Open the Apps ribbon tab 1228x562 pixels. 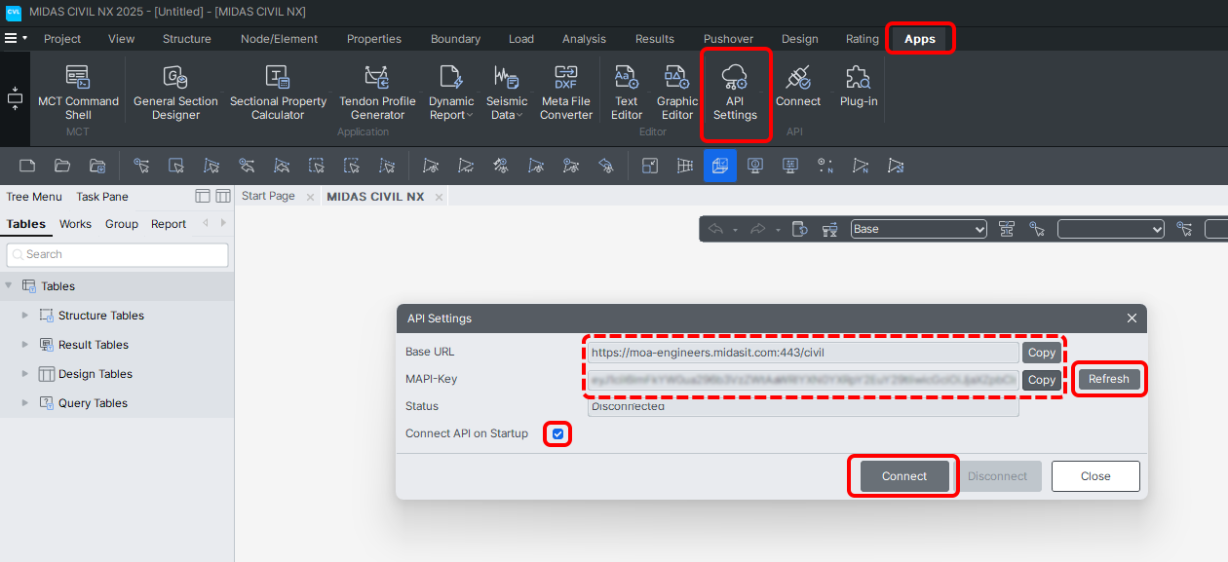(920, 39)
